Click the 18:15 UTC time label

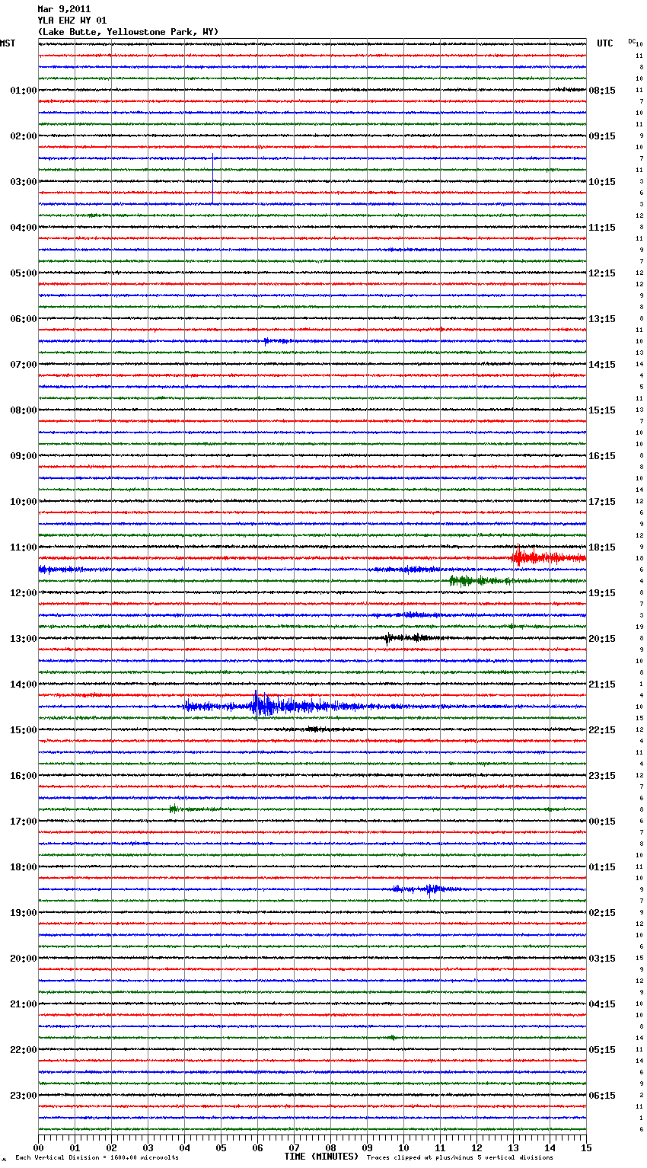(x=602, y=547)
